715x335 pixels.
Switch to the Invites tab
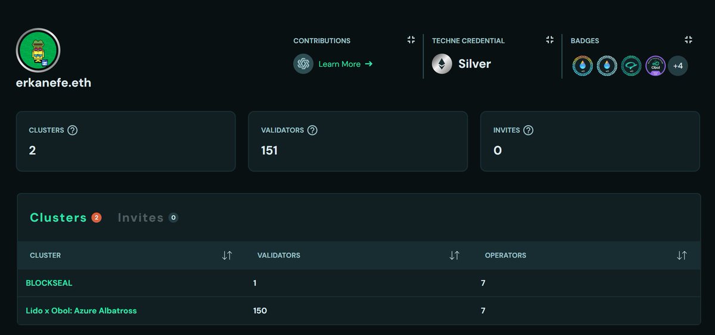coord(141,218)
